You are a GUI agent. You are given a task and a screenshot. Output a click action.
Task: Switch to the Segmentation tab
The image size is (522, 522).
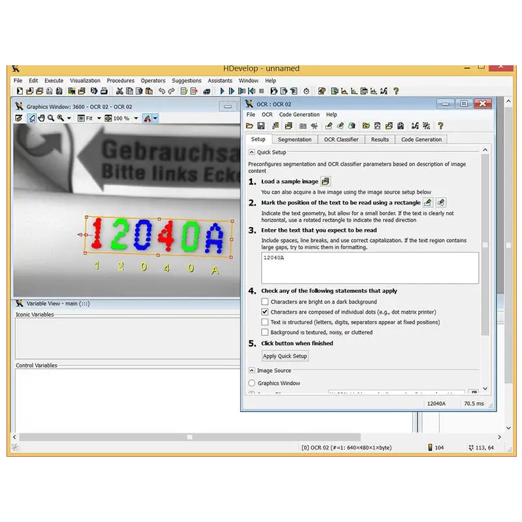click(x=294, y=139)
